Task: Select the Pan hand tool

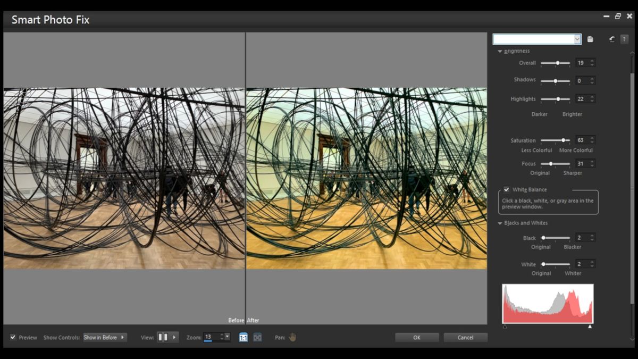Action: [x=292, y=337]
